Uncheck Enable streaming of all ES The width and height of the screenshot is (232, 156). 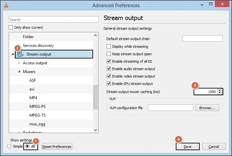click(109, 61)
